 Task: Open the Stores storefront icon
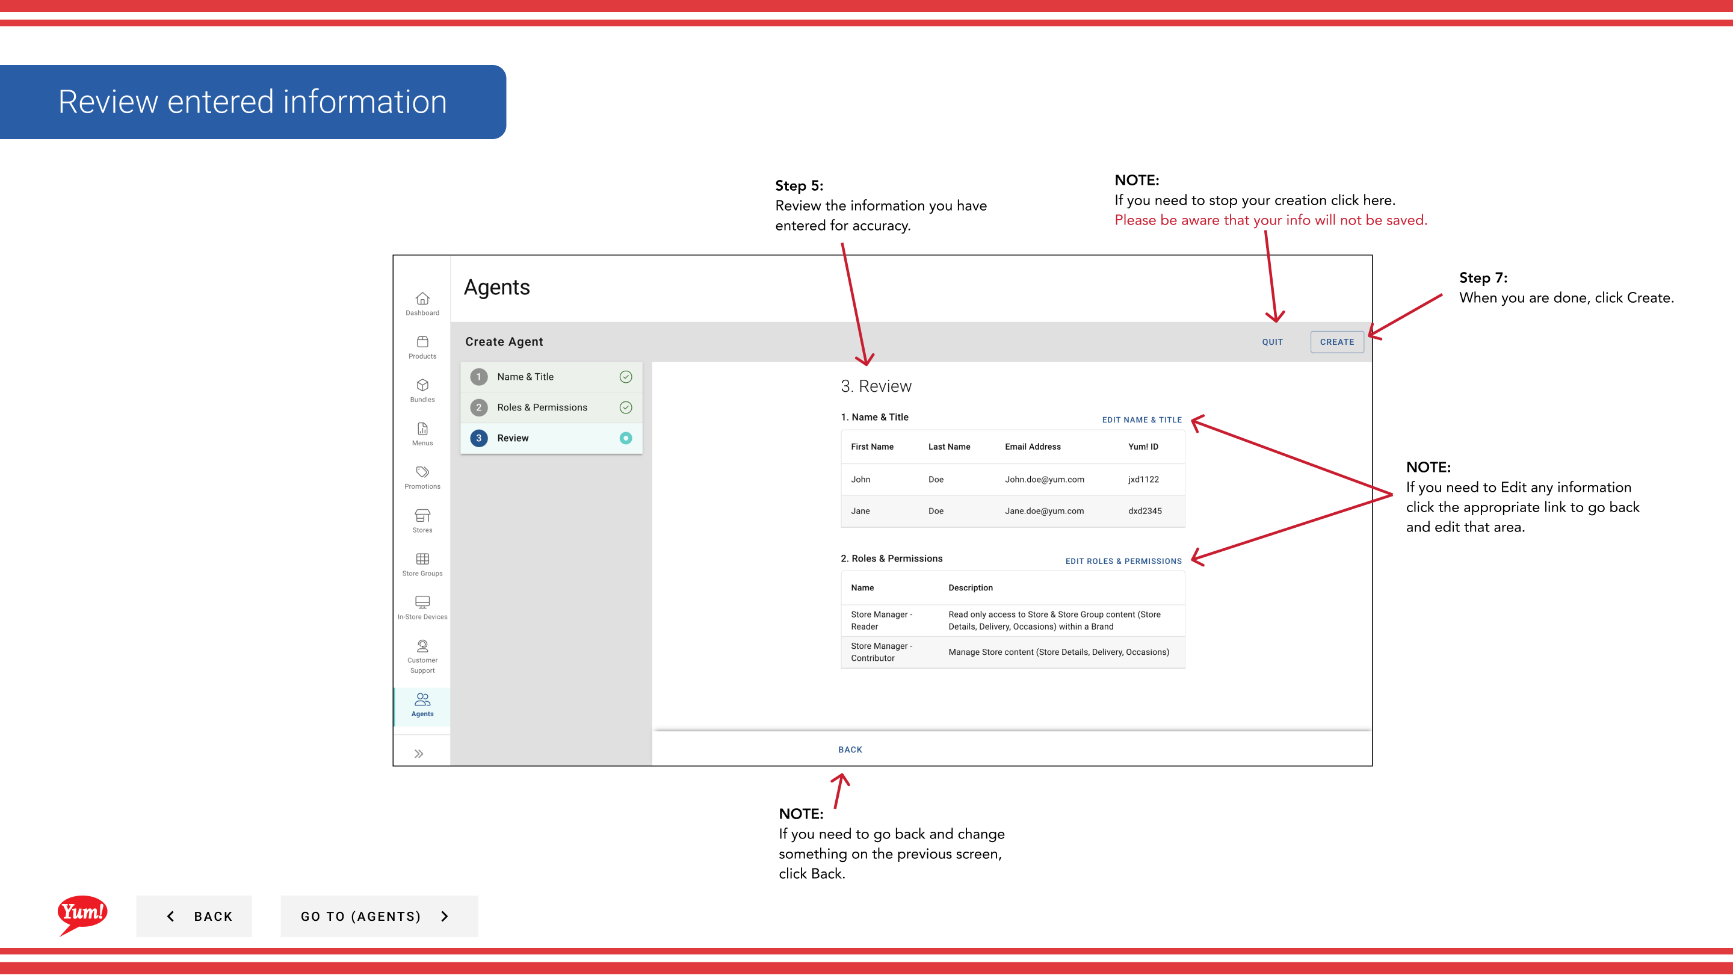pyautogui.click(x=422, y=515)
